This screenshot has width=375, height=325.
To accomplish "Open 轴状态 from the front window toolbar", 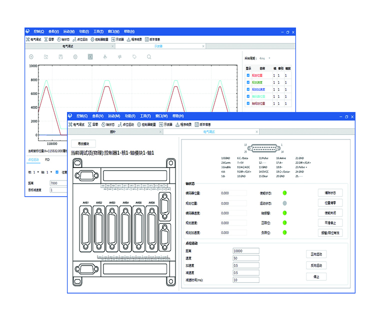I will pos(107,124).
